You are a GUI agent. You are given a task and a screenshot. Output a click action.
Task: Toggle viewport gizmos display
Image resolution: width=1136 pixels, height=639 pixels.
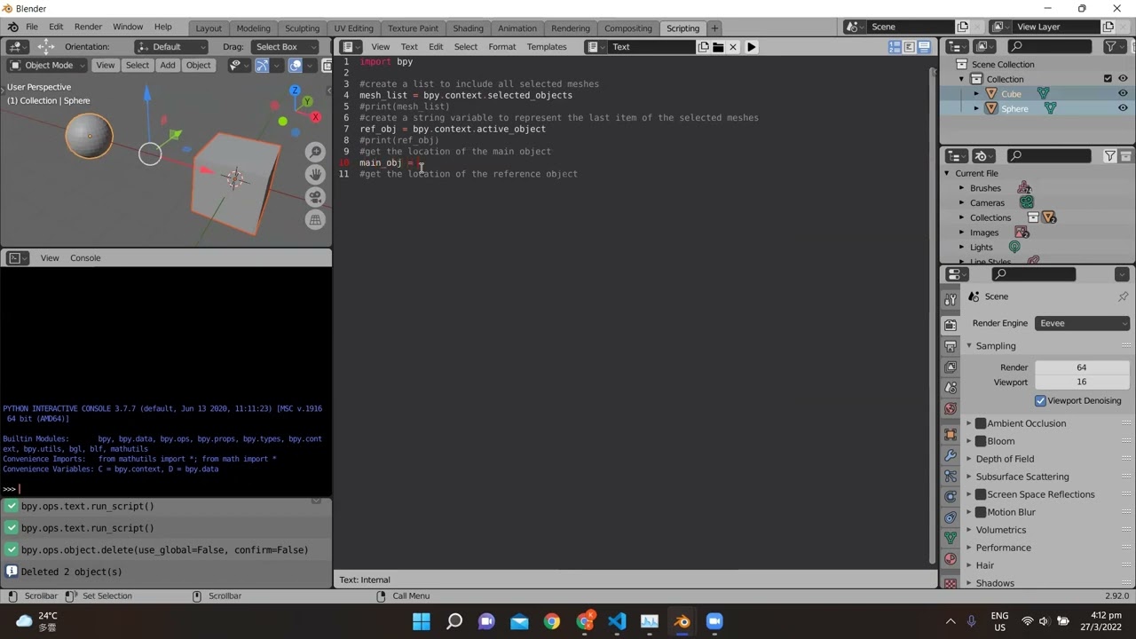coord(261,65)
